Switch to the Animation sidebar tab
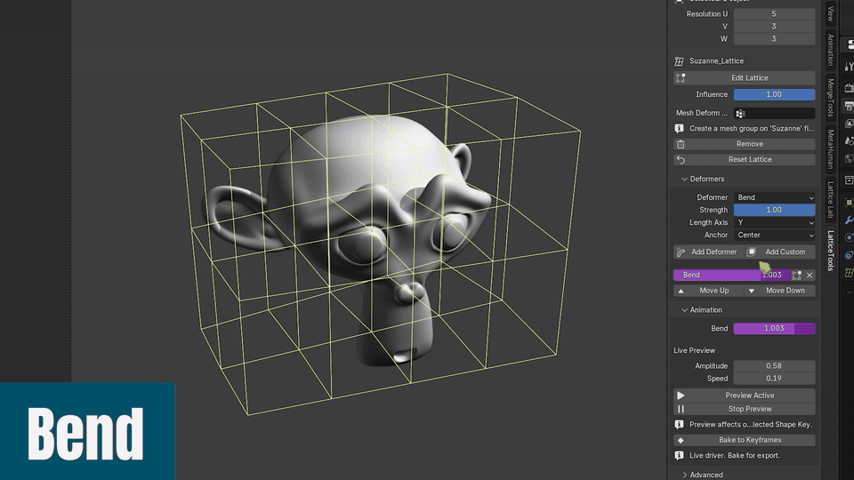Screen dimensions: 854x480 tap(830, 50)
